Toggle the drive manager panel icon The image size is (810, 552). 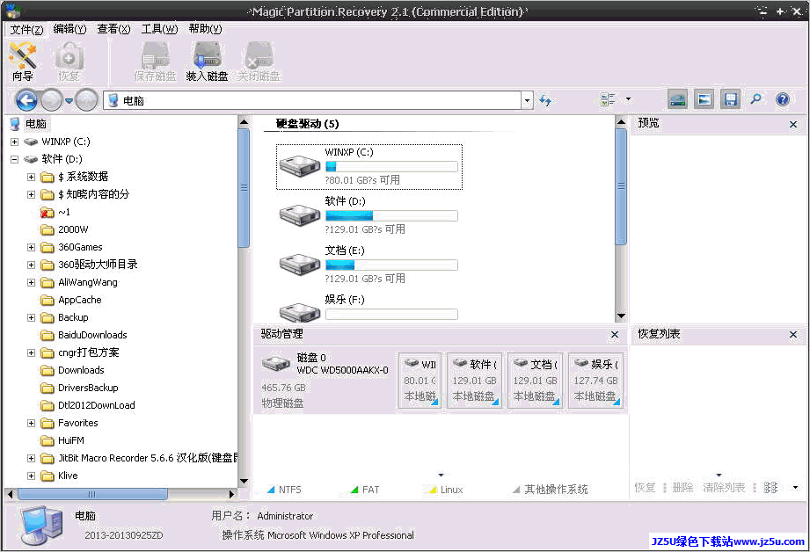click(678, 99)
